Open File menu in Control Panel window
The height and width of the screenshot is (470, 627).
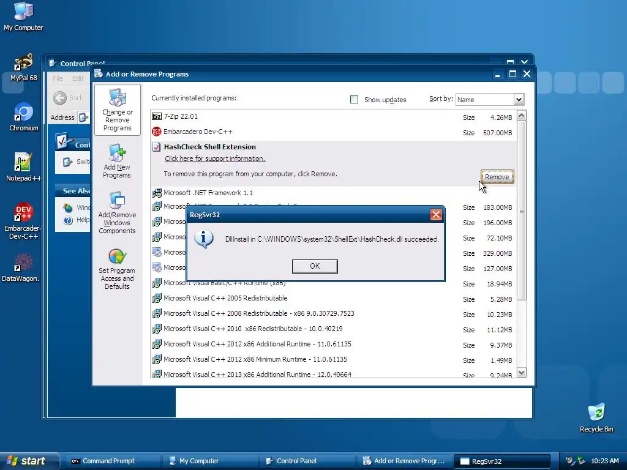(58, 78)
